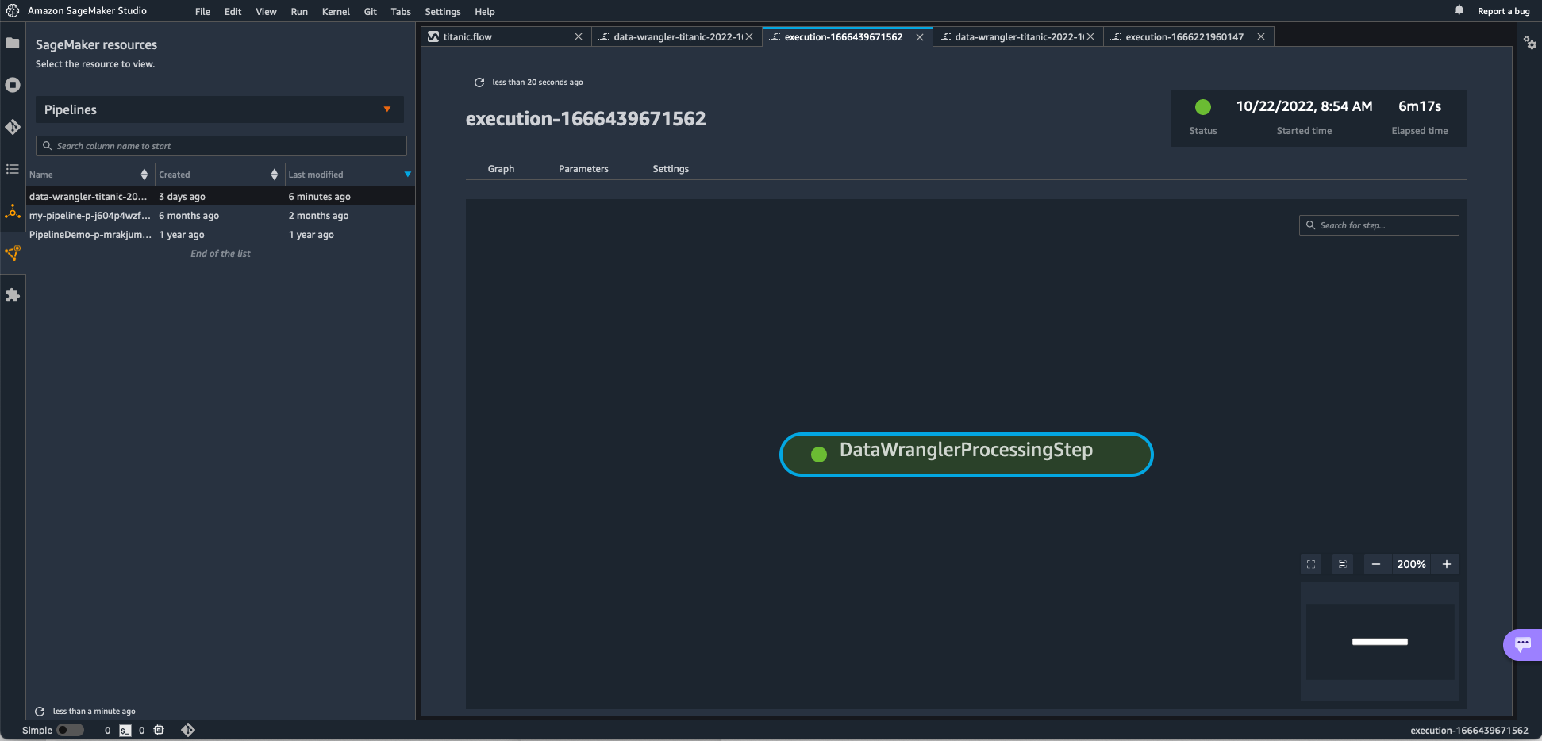Open the Edit menu

(233, 12)
